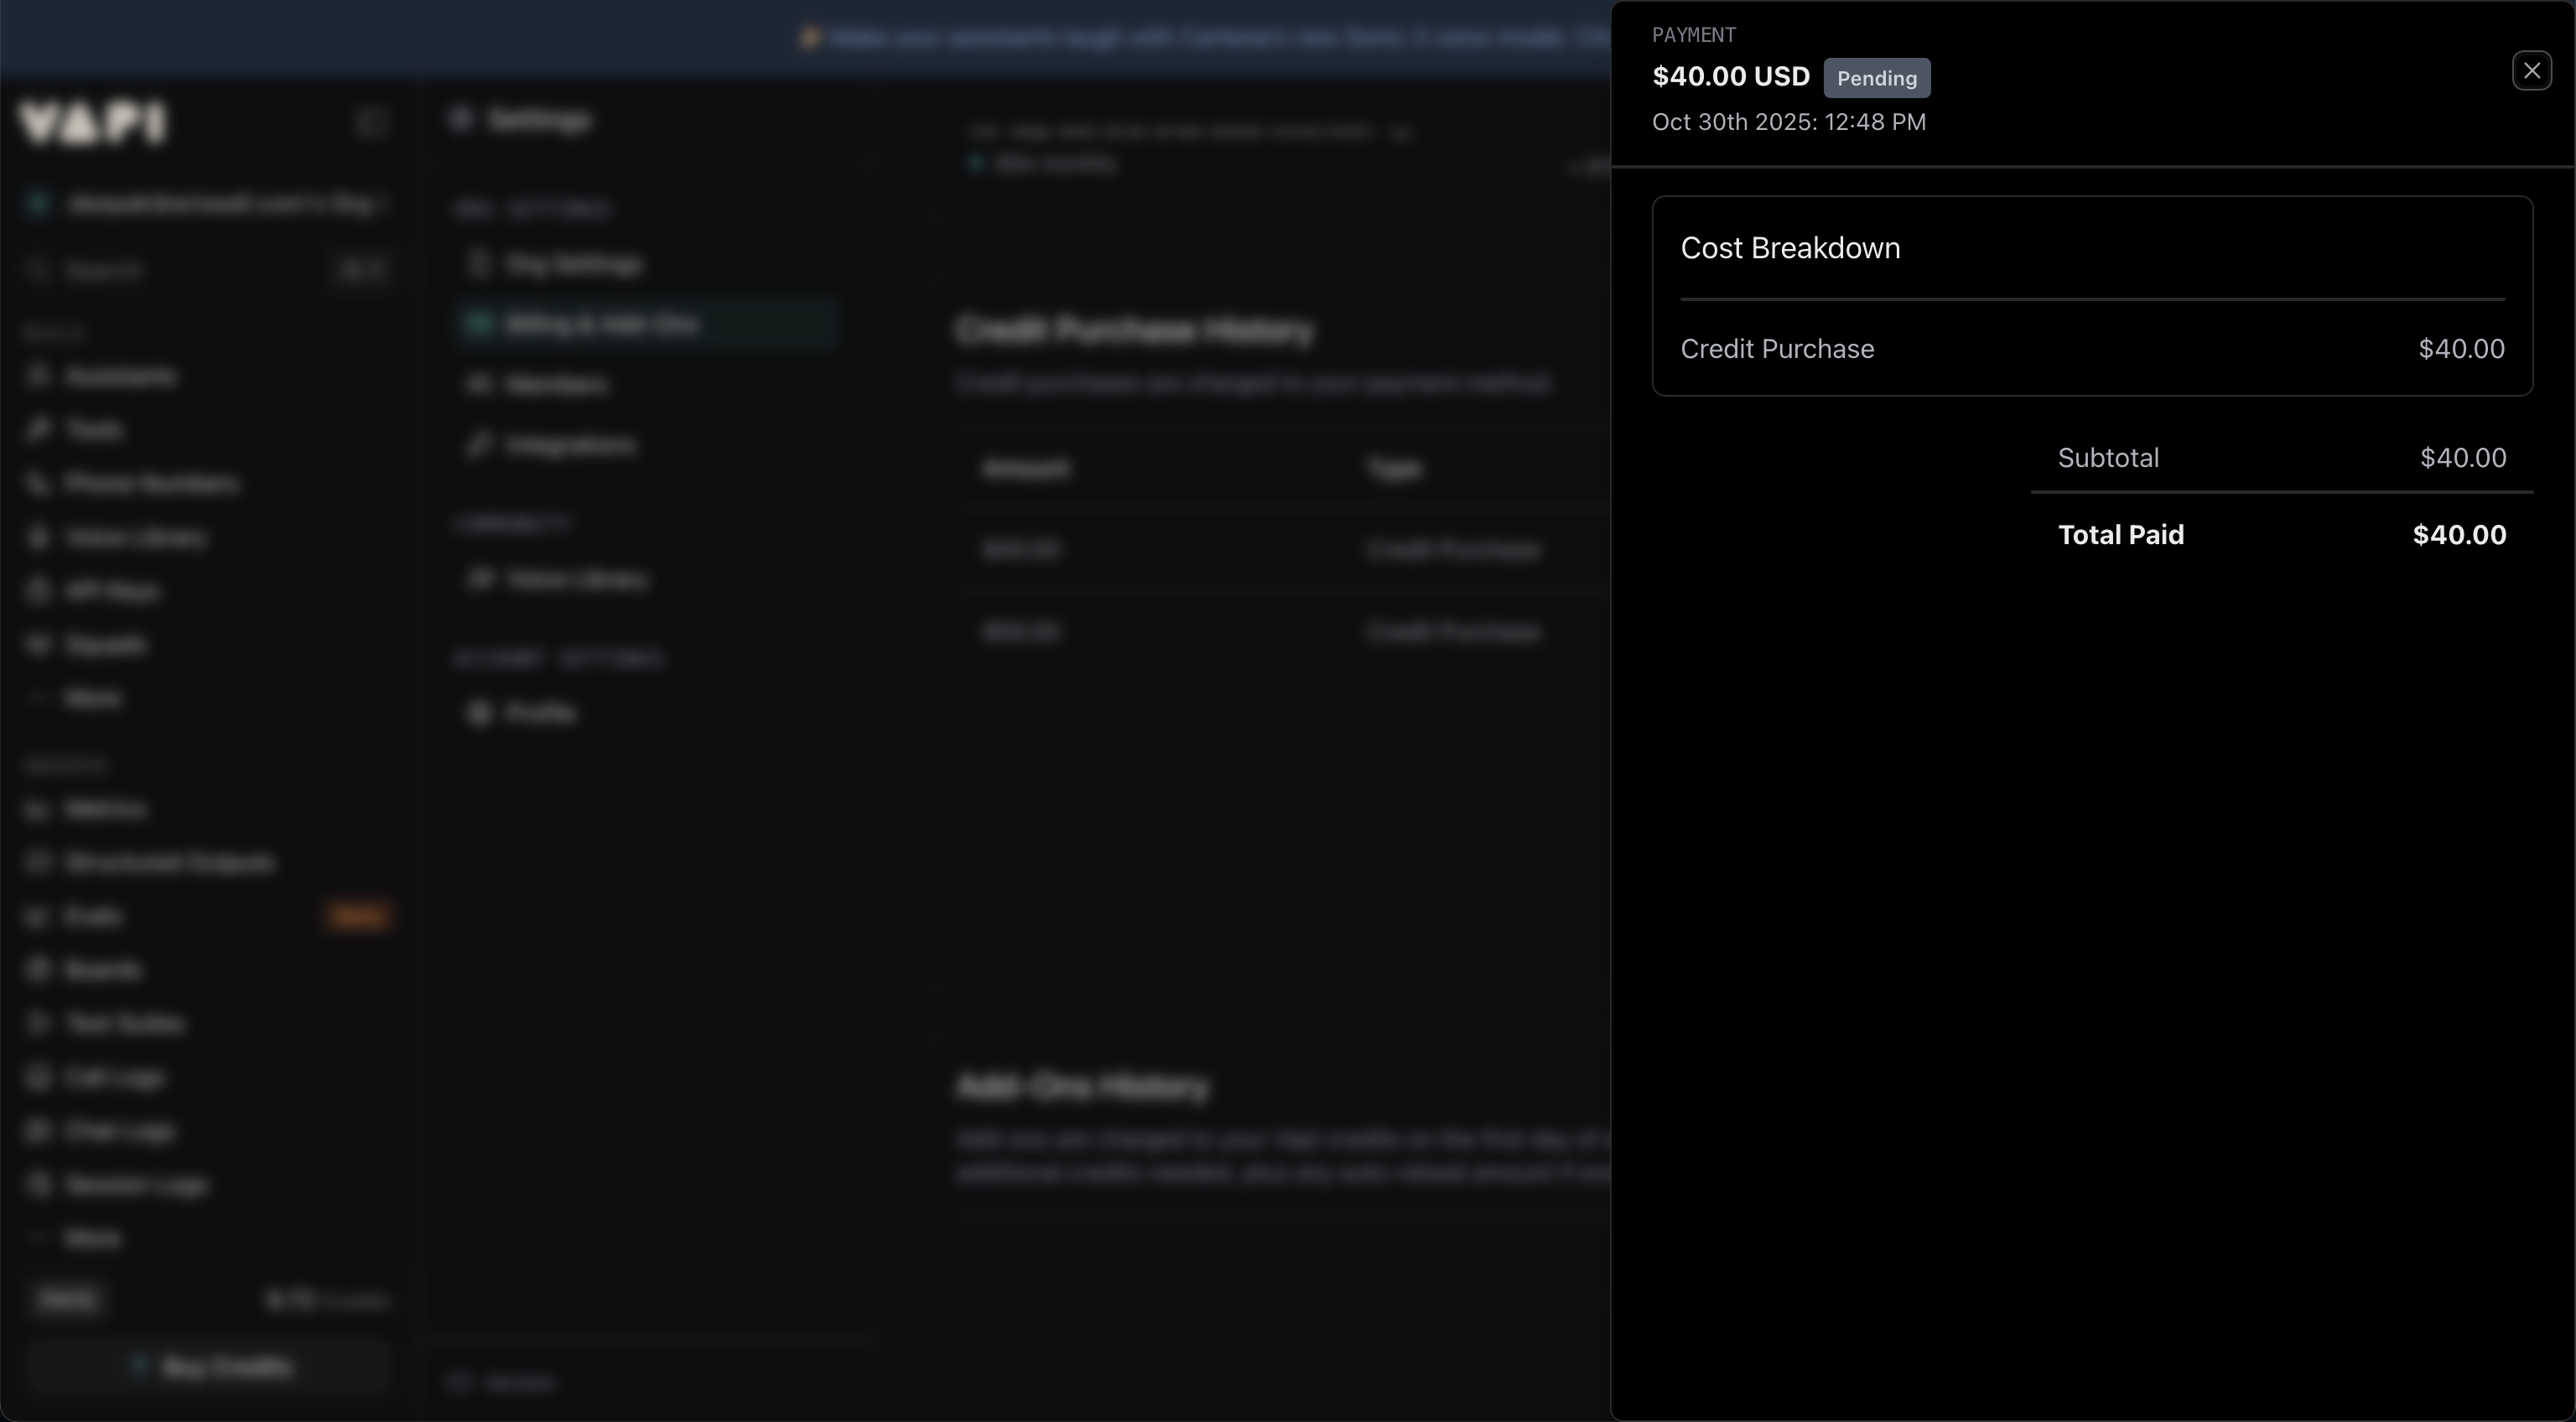Image resolution: width=2576 pixels, height=1422 pixels.
Task: Select Integrations in settings menu
Action: (570, 446)
